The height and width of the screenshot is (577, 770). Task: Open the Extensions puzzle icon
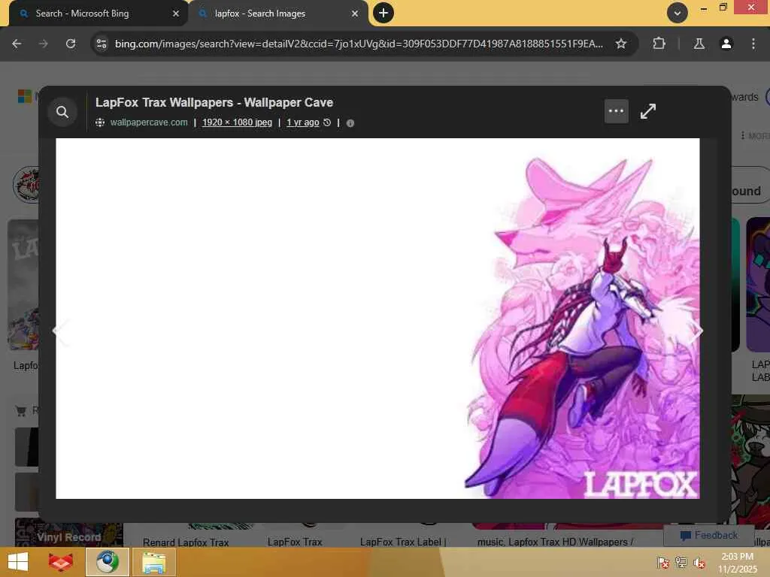point(659,44)
